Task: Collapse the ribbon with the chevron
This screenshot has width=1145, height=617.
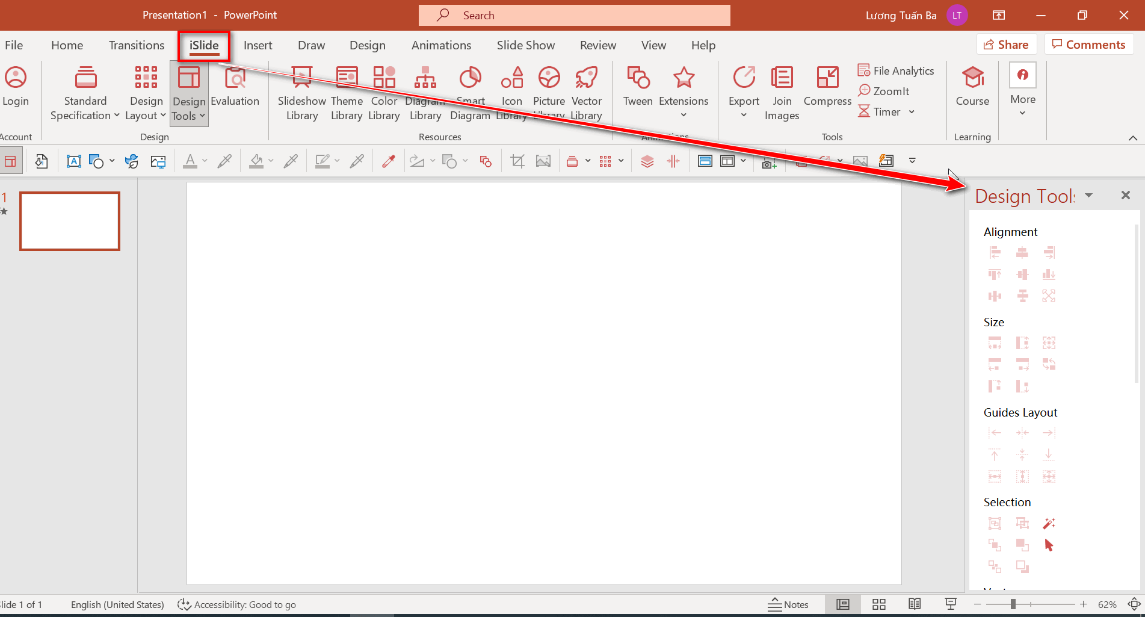Action: (1132, 138)
